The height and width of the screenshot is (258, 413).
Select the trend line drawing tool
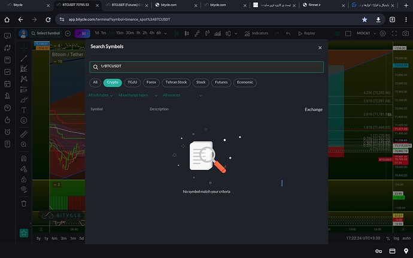coord(24,58)
